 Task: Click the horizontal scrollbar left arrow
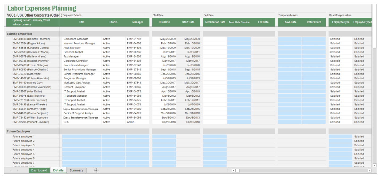pyautogui.click(x=234, y=171)
